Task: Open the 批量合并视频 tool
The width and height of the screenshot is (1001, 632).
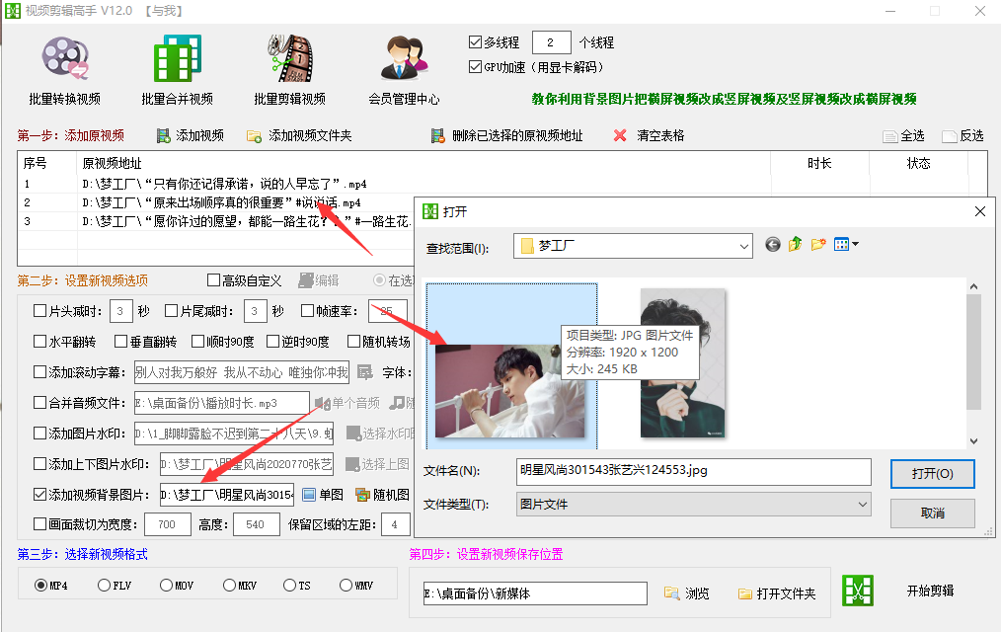Action: (177, 70)
